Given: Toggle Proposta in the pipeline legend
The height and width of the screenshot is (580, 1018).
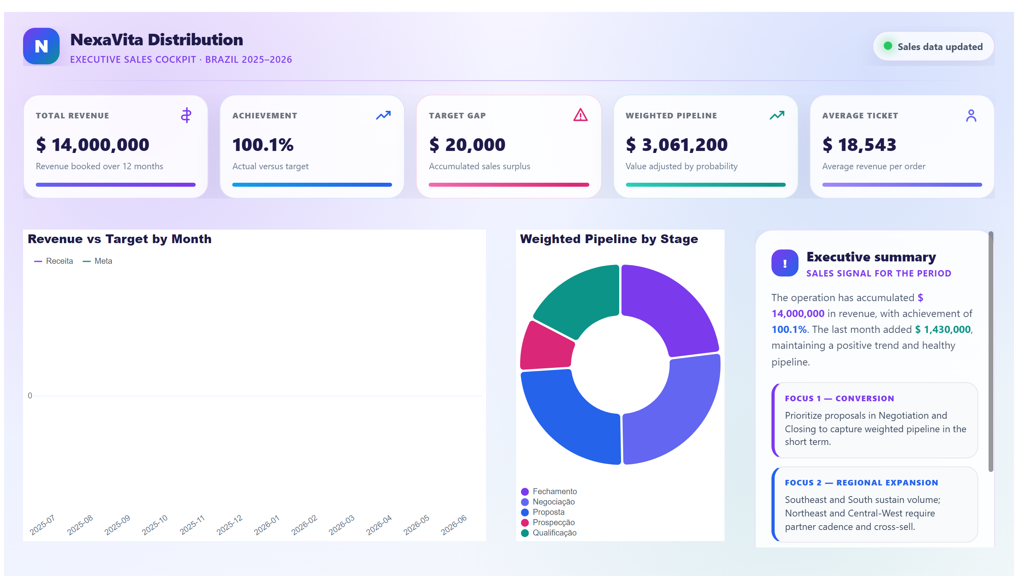Looking at the screenshot, I should pos(543,512).
